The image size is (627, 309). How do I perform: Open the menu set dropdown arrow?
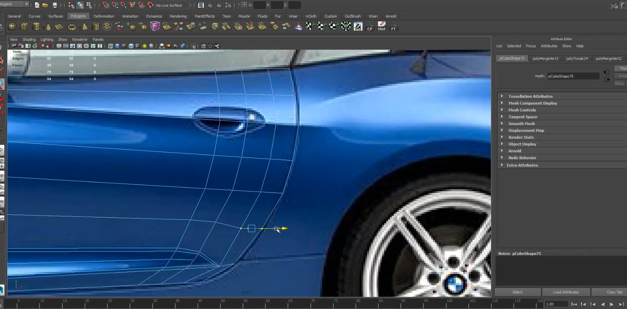click(27, 4)
